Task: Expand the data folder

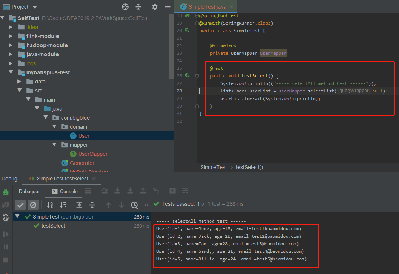Action: coord(19,82)
